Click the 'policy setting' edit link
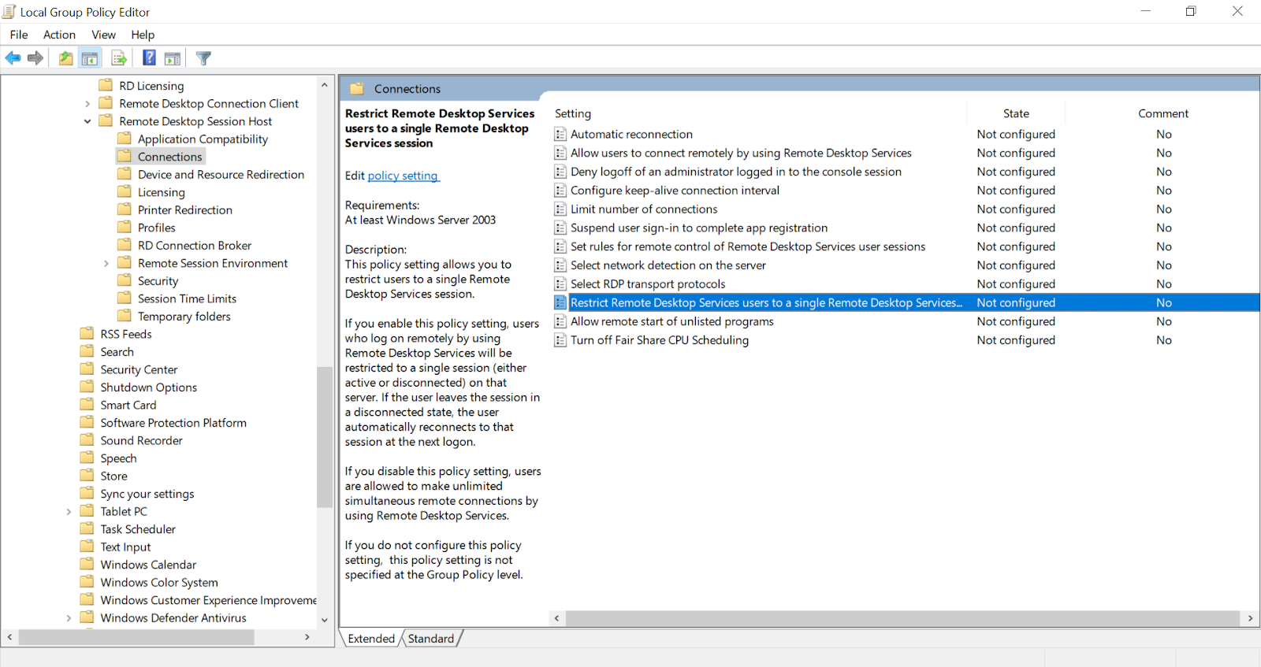Image resolution: width=1261 pixels, height=667 pixels. pyautogui.click(x=403, y=176)
